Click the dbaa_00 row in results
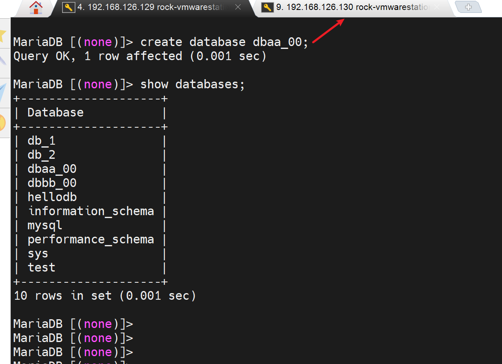This screenshot has height=364, width=502. [x=52, y=169]
